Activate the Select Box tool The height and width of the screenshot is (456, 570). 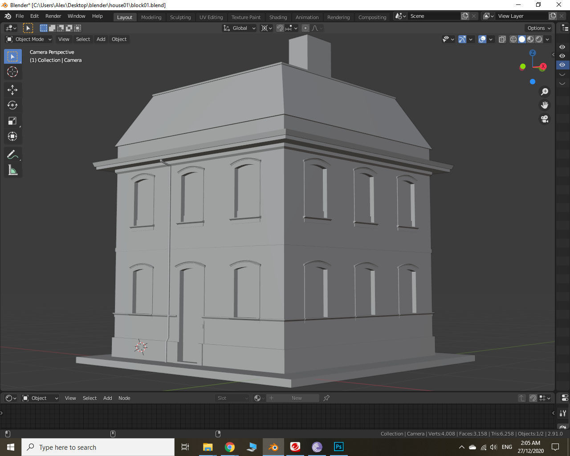12,57
